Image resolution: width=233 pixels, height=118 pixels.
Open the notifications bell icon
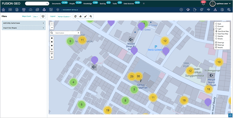pos(203,4)
